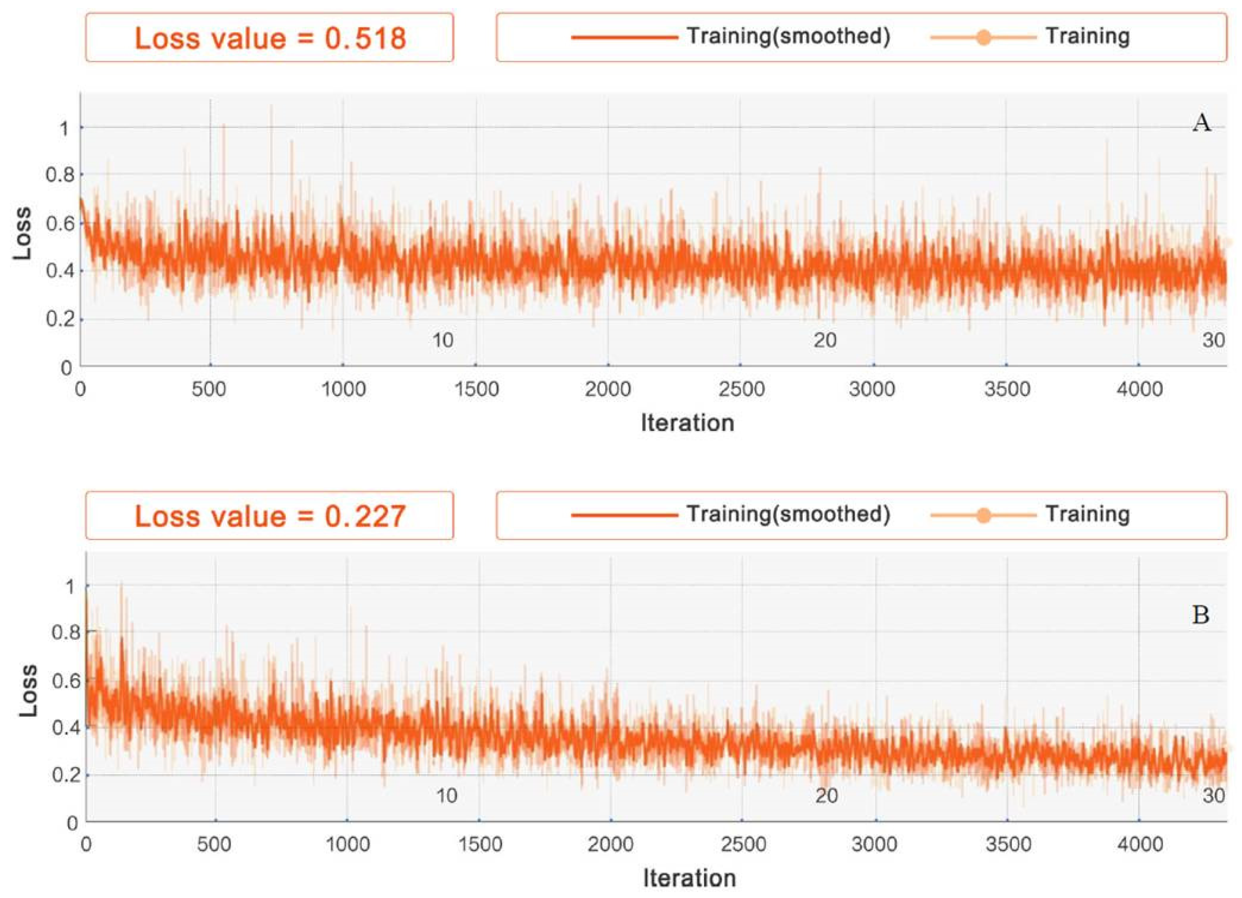Click the 'Loss value = 0.227' box
The image size is (1242, 898).
click(x=269, y=516)
